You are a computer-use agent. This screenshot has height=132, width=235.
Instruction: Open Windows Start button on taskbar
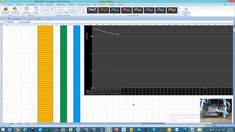(x=3, y=129)
